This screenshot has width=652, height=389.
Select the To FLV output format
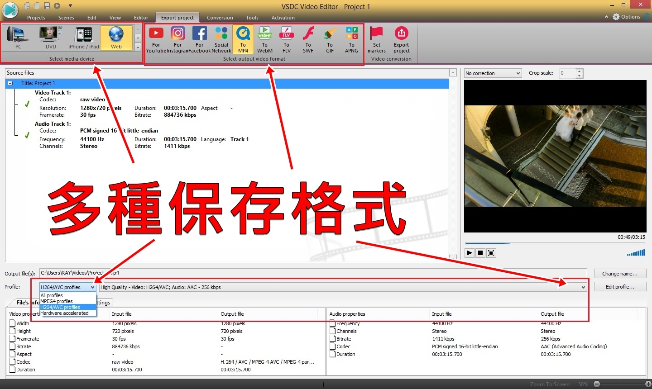(x=287, y=39)
